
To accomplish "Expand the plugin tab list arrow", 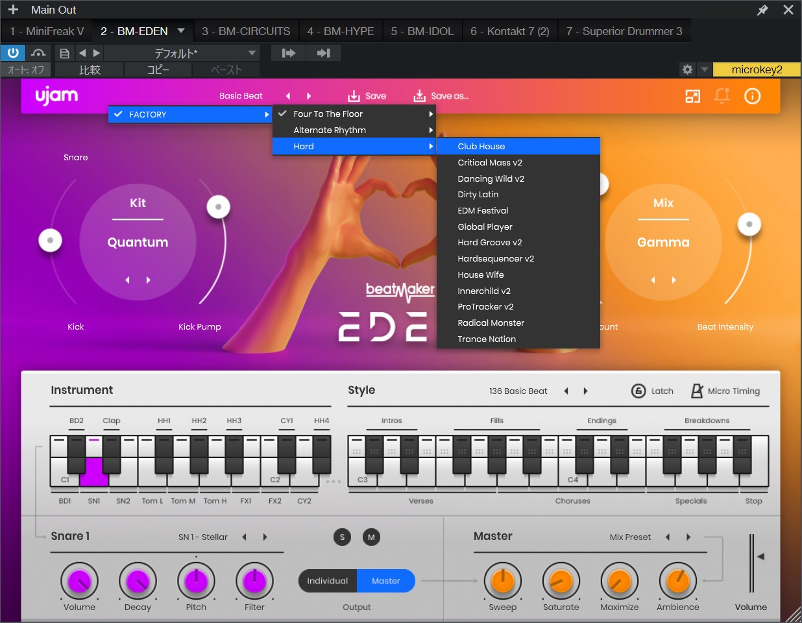I will (x=181, y=31).
